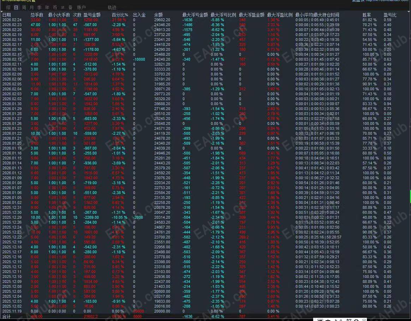Click the 余额 column header

[158, 15]
